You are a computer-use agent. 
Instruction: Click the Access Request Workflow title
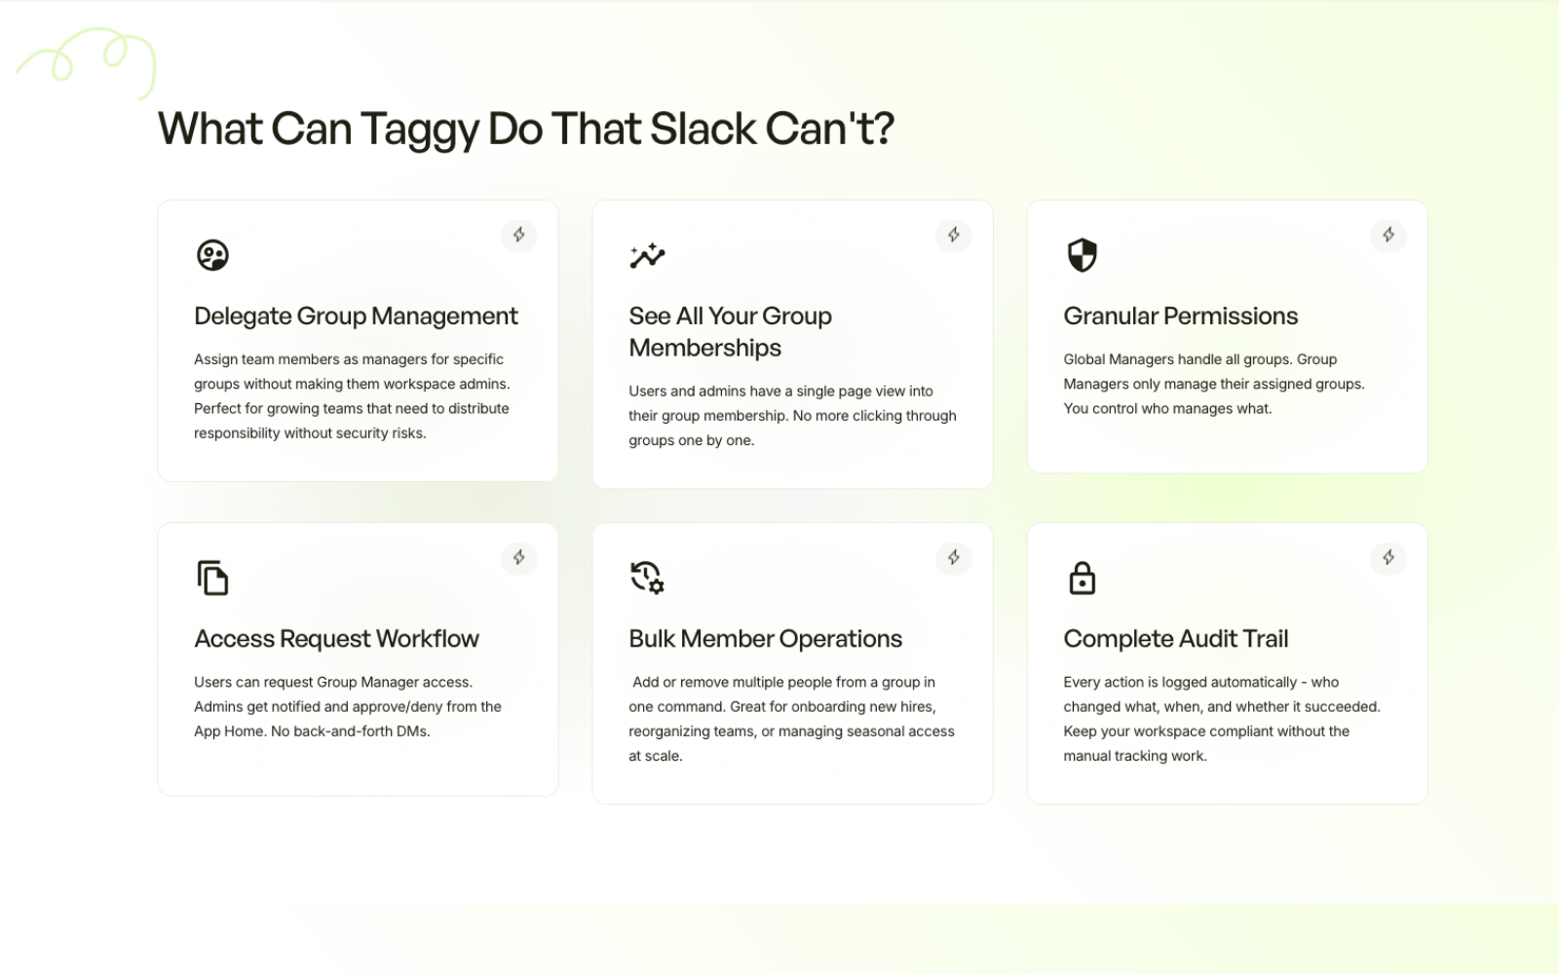[336, 638]
